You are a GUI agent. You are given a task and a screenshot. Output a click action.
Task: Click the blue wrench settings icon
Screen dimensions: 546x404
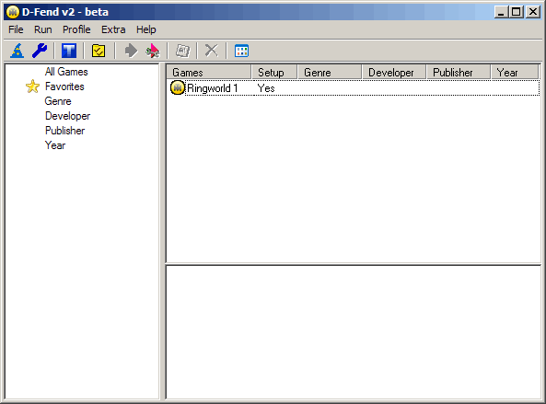click(40, 51)
